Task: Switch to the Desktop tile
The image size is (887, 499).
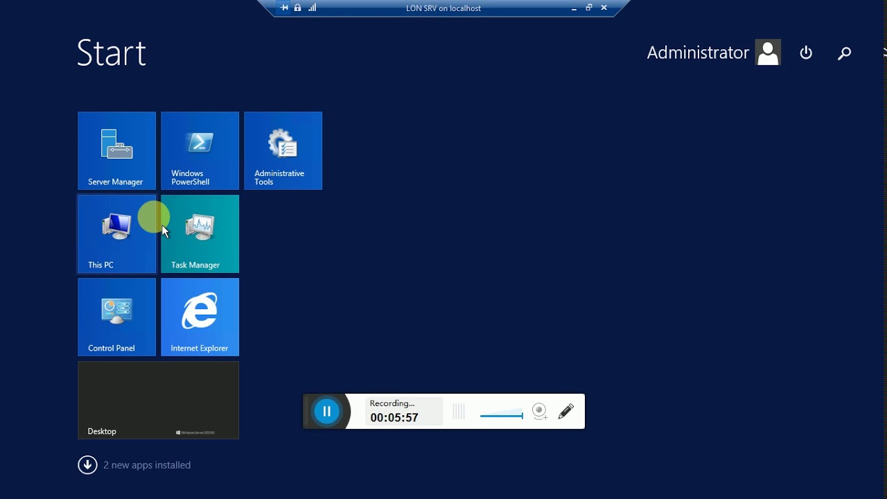Action: click(x=158, y=400)
